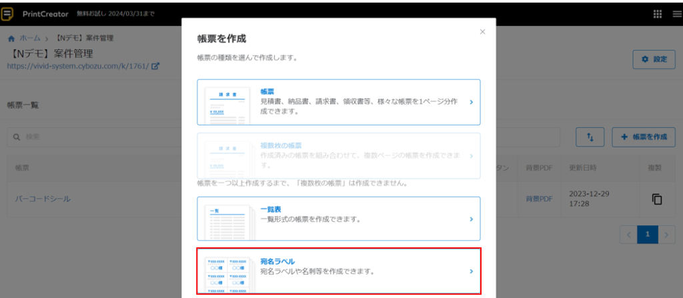Click chevron on the 宛名ラベル card
This screenshot has width=683, height=298.
tap(472, 271)
